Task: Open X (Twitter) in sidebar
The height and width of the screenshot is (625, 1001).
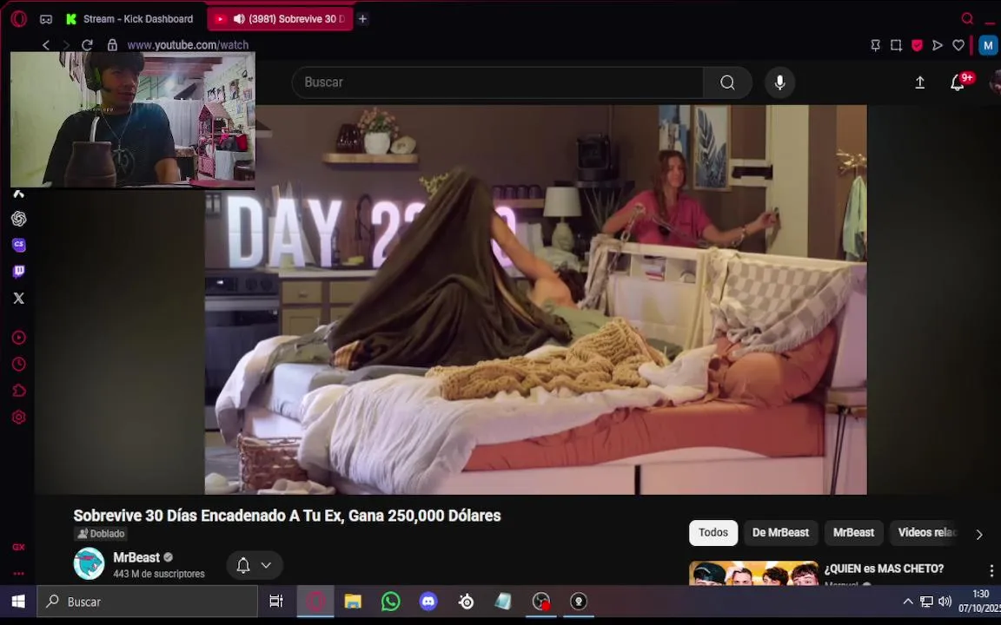Action: pyautogui.click(x=18, y=298)
